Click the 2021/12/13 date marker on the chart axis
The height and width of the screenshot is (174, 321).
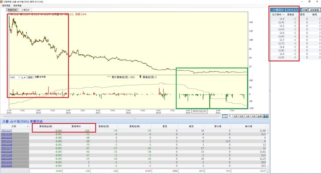coord(199,111)
